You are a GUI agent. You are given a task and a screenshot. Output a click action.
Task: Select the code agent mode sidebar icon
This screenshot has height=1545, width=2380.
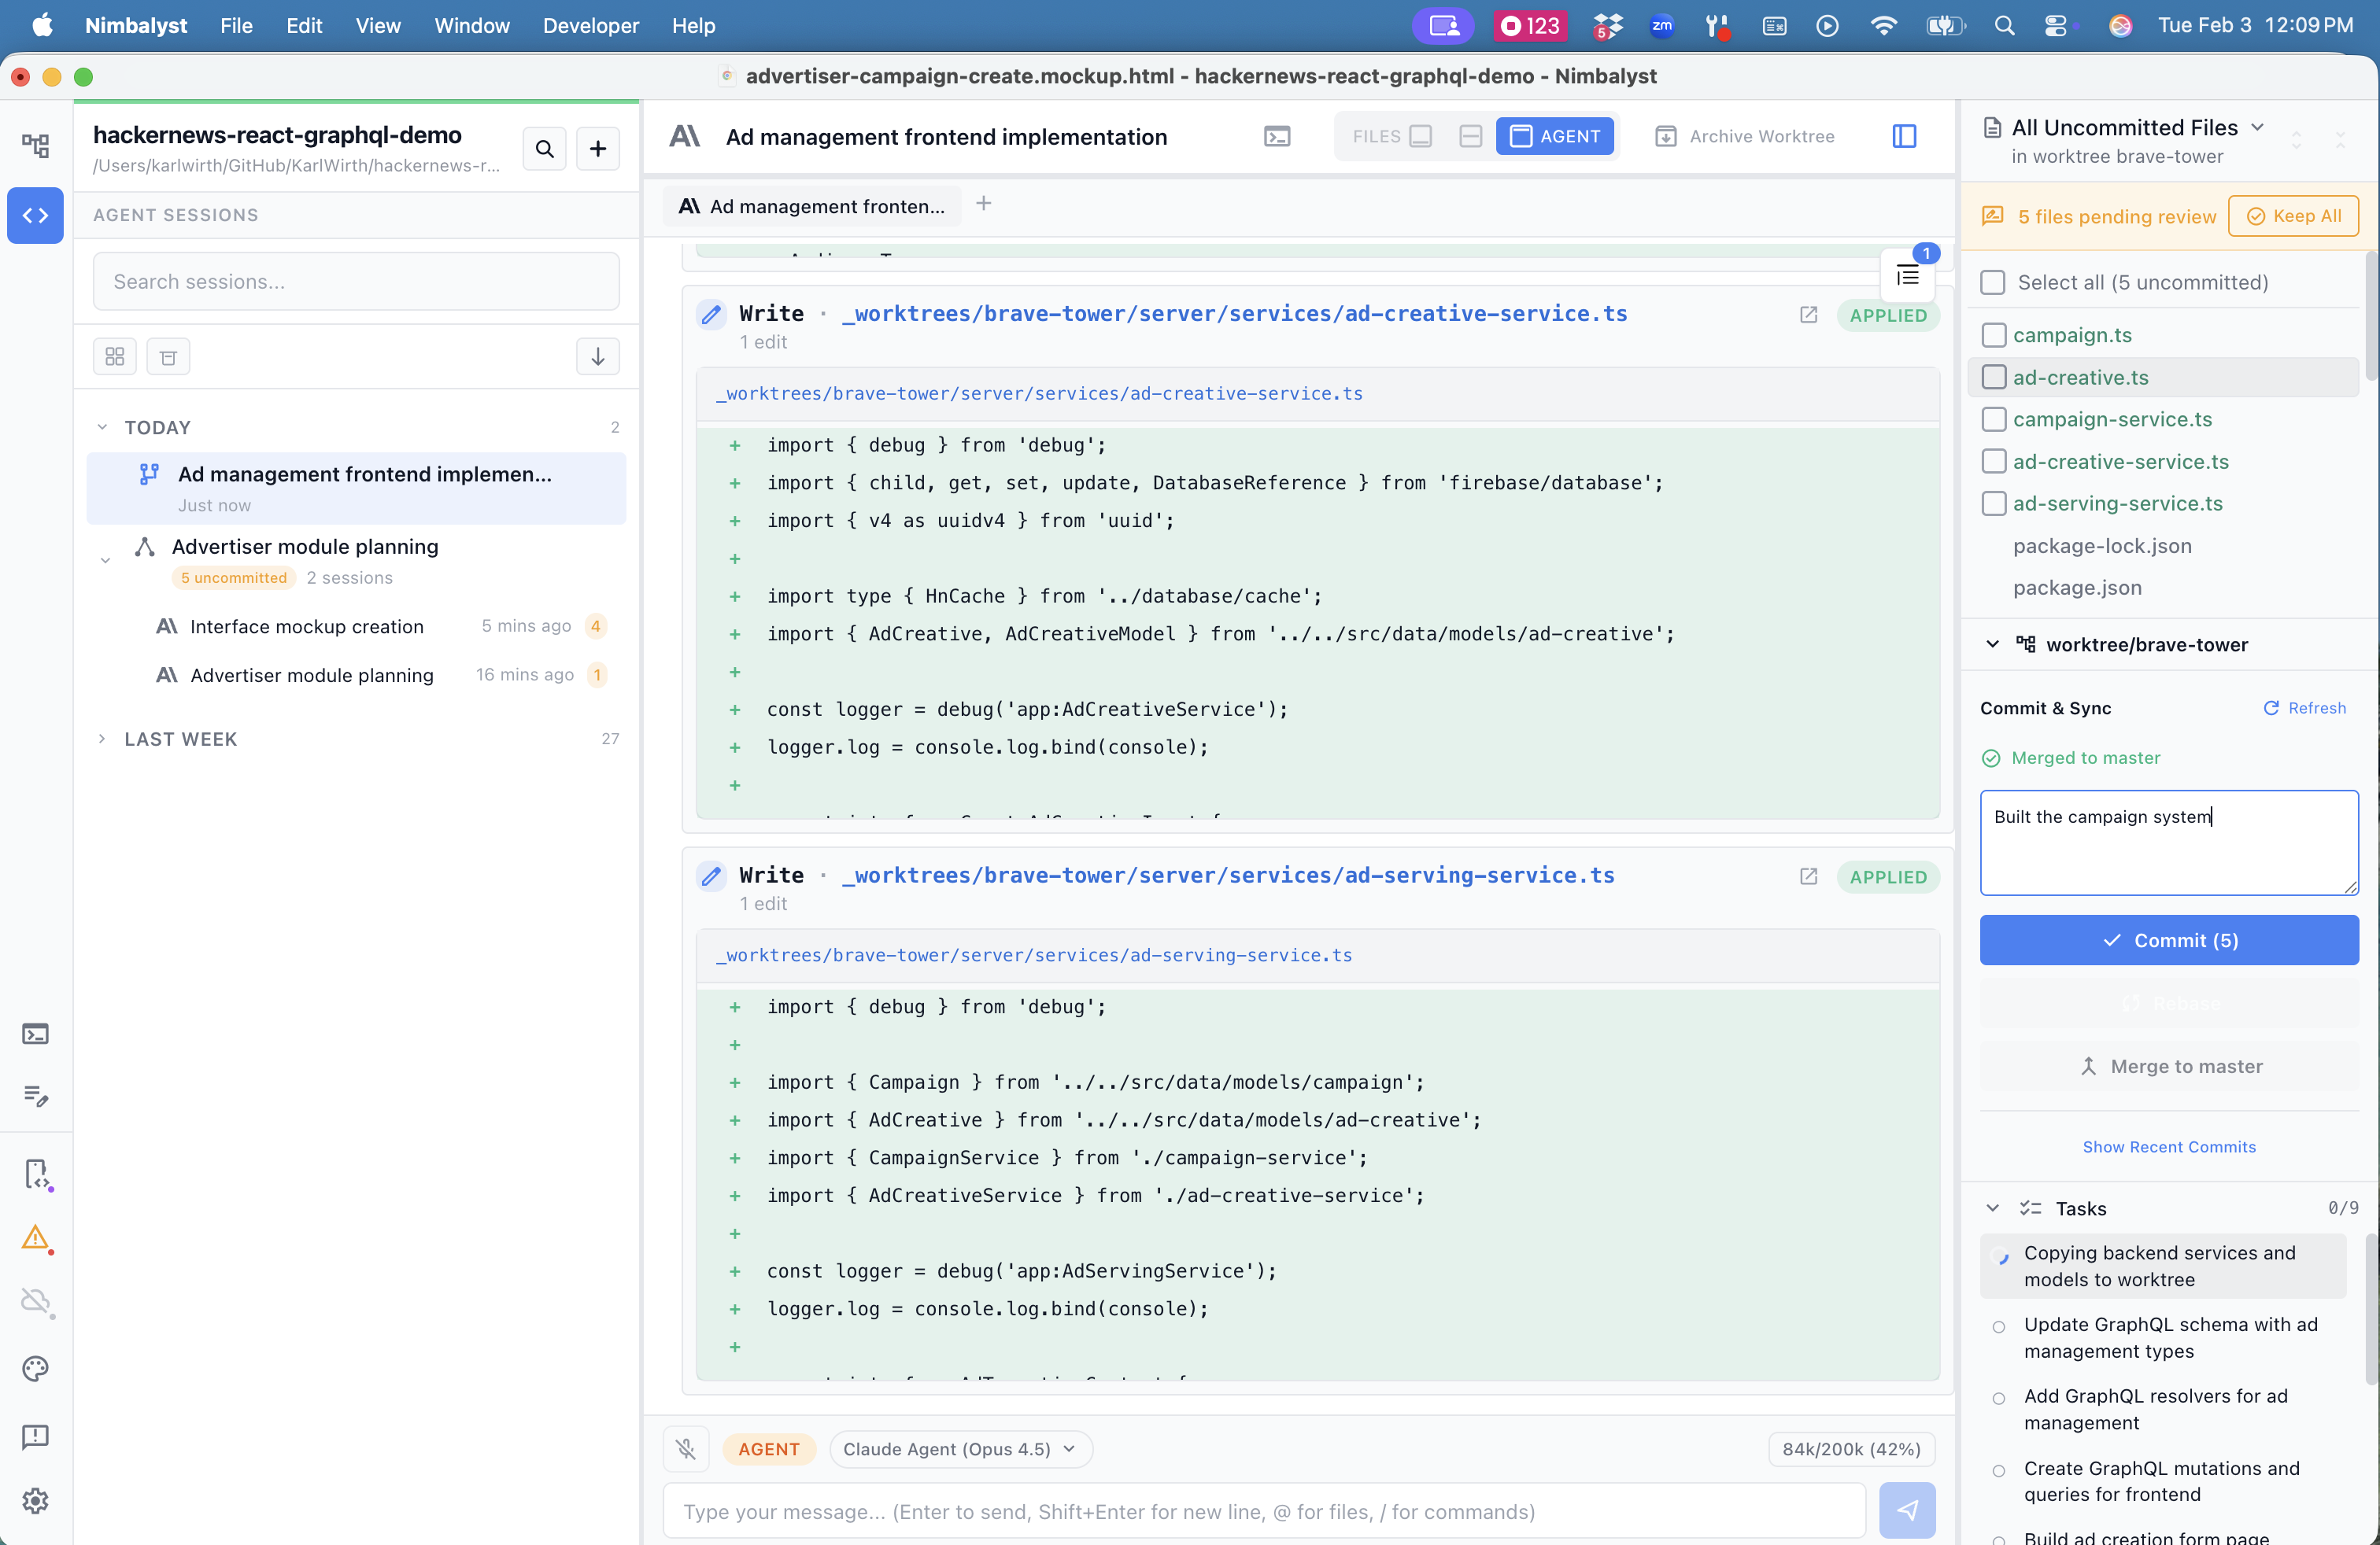(36, 215)
